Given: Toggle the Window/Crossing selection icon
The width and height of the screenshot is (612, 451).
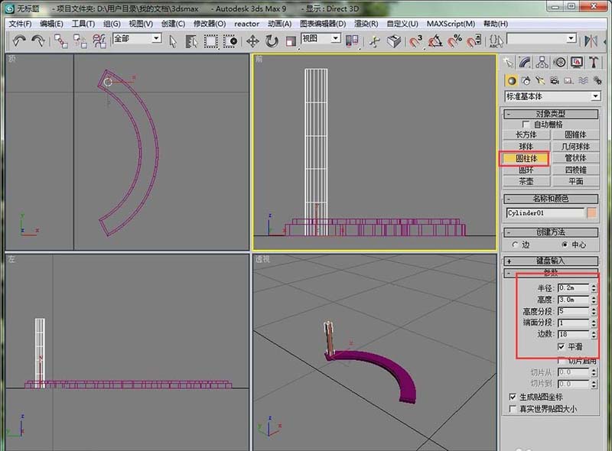Looking at the screenshot, I should click(230, 41).
